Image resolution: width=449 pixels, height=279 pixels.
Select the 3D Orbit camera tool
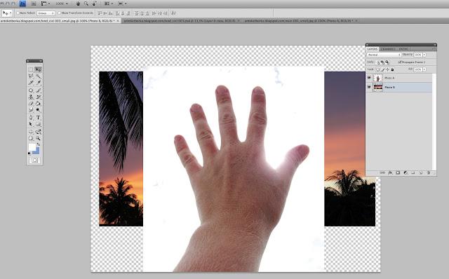pyautogui.click(x=38, y=132)
